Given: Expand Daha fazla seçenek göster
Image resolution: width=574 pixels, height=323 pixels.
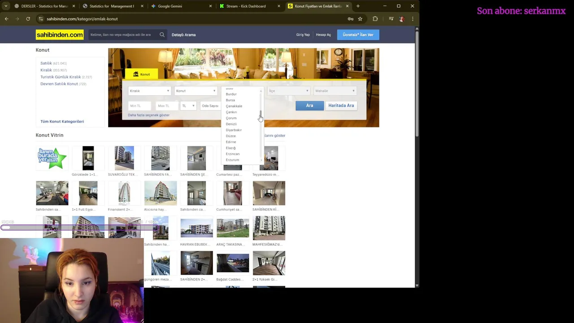Looking at the screenshot, I should 148,115.
